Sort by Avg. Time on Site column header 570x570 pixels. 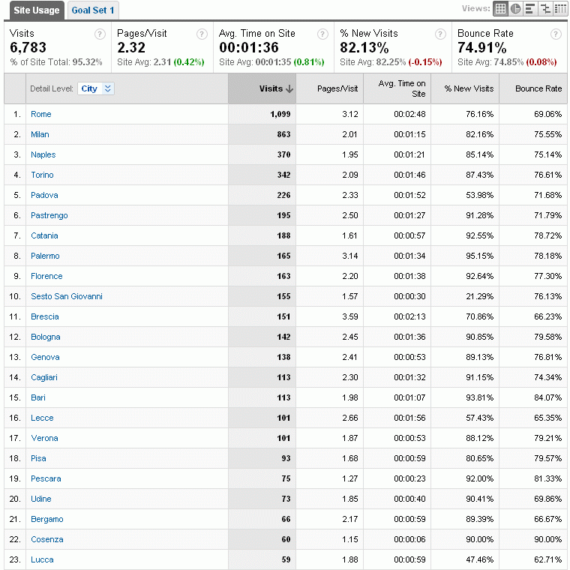397,88
